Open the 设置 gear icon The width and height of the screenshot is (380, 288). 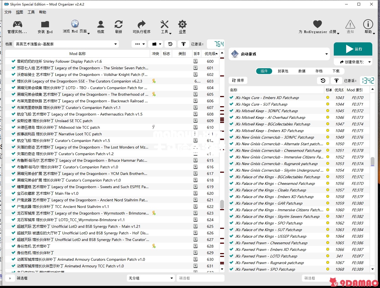(x=182, y=24)
